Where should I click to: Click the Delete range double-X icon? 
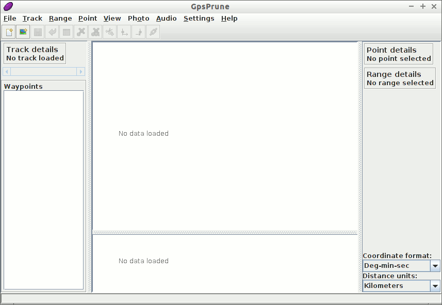point(95,32)
